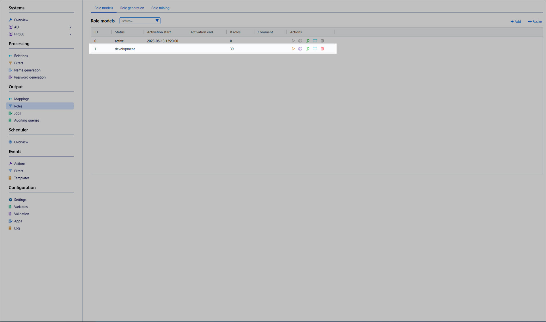The height and width of the screenshot is (322, 546).
Task: Delete the development role model
Action: (322, 49)
